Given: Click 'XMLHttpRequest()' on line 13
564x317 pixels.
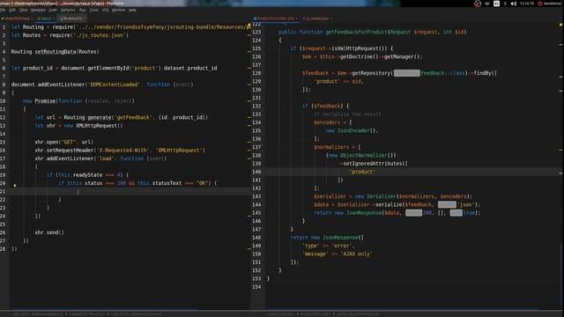Looking at the screenshot, I should 100,126.
